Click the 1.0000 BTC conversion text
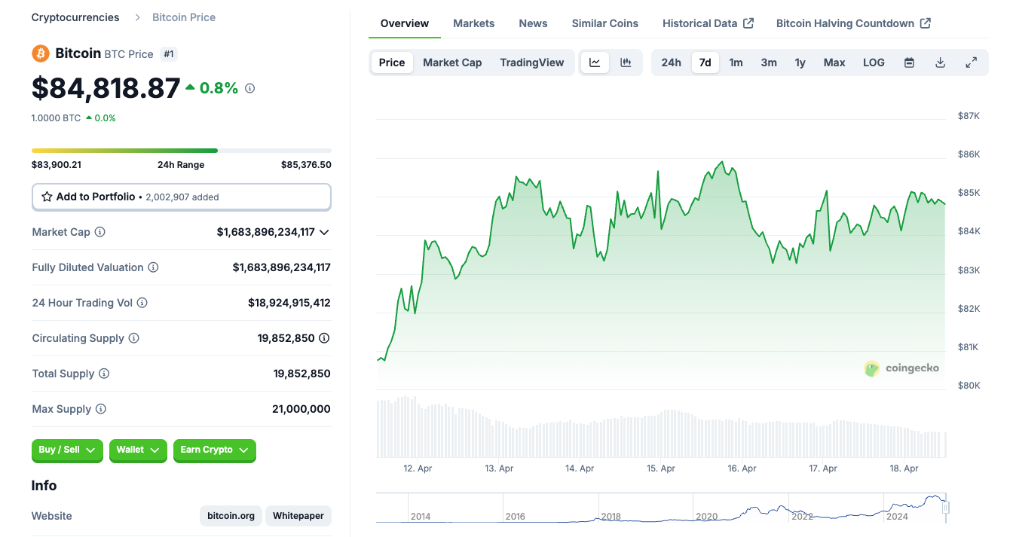Screen dimensions: 1013x537 coord(57,117)
